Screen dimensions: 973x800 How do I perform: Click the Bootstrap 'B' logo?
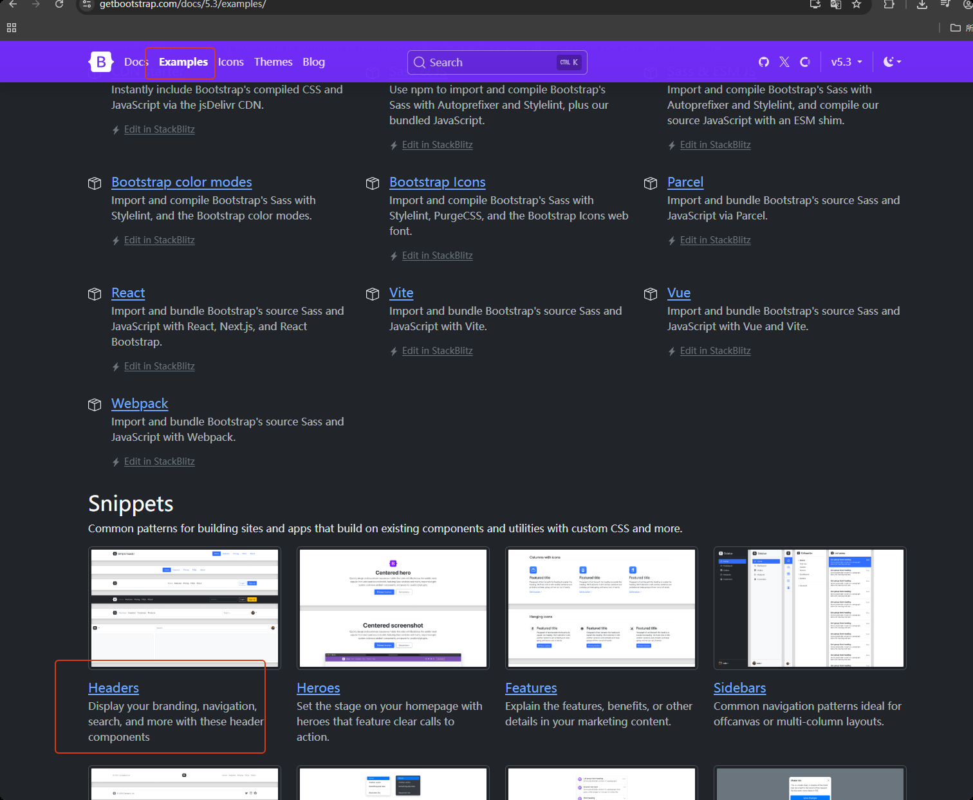coord(101,62)
